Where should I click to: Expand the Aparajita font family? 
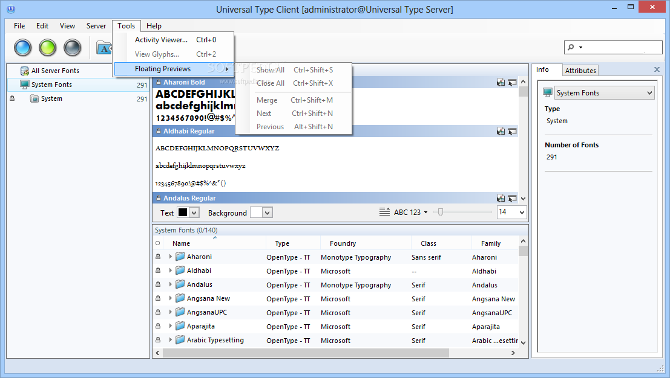point(171,326)
